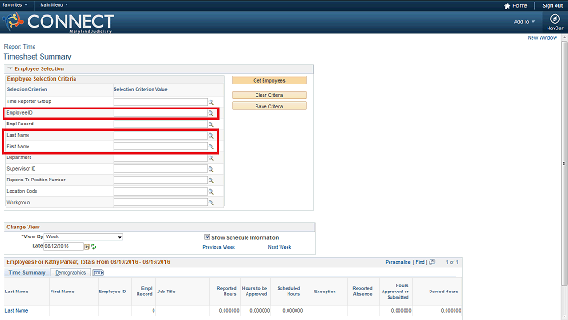
Task: Toggle Show Schedule Information checkbox
Action: click(207, 237)
